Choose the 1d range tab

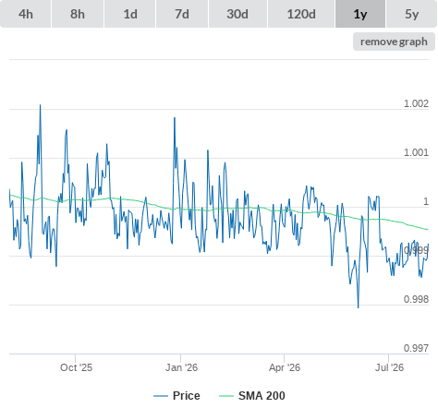[x=130, y=14]
